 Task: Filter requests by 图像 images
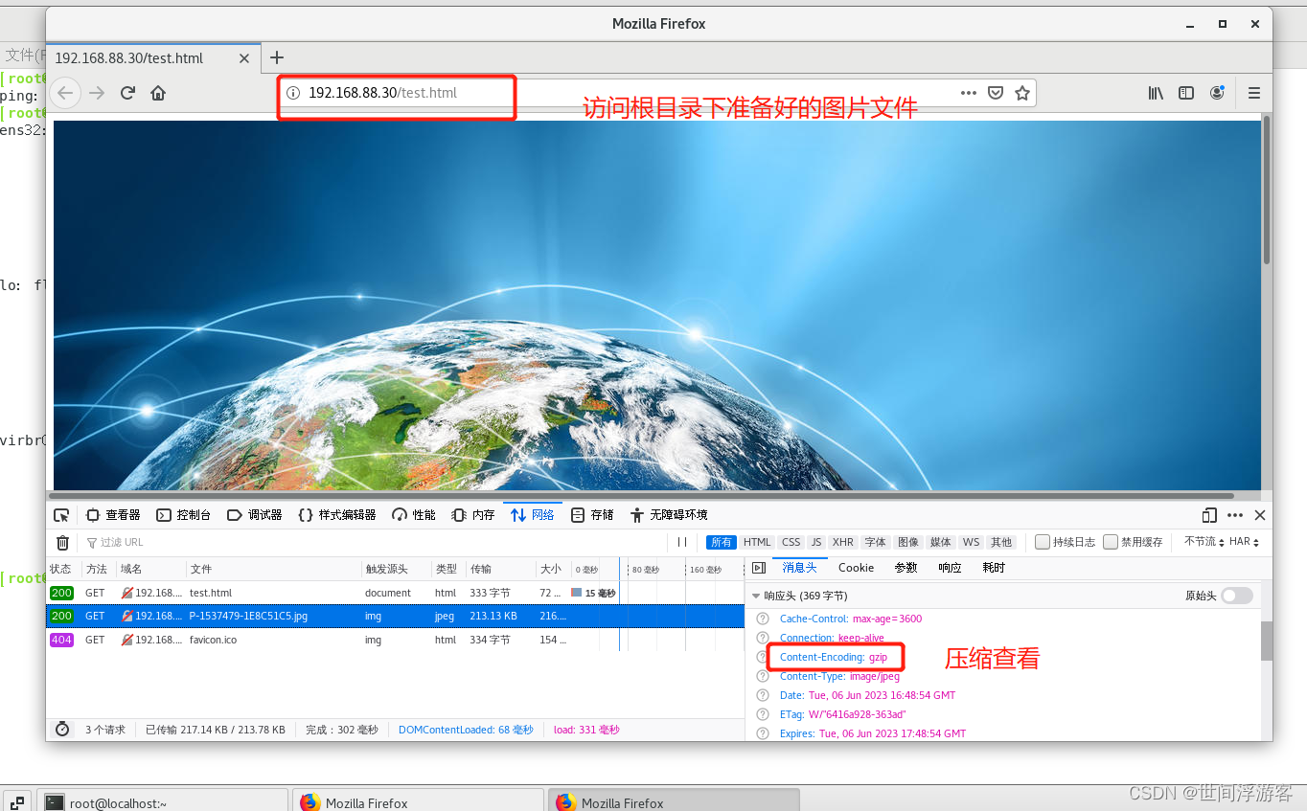(x=908, y=542)
